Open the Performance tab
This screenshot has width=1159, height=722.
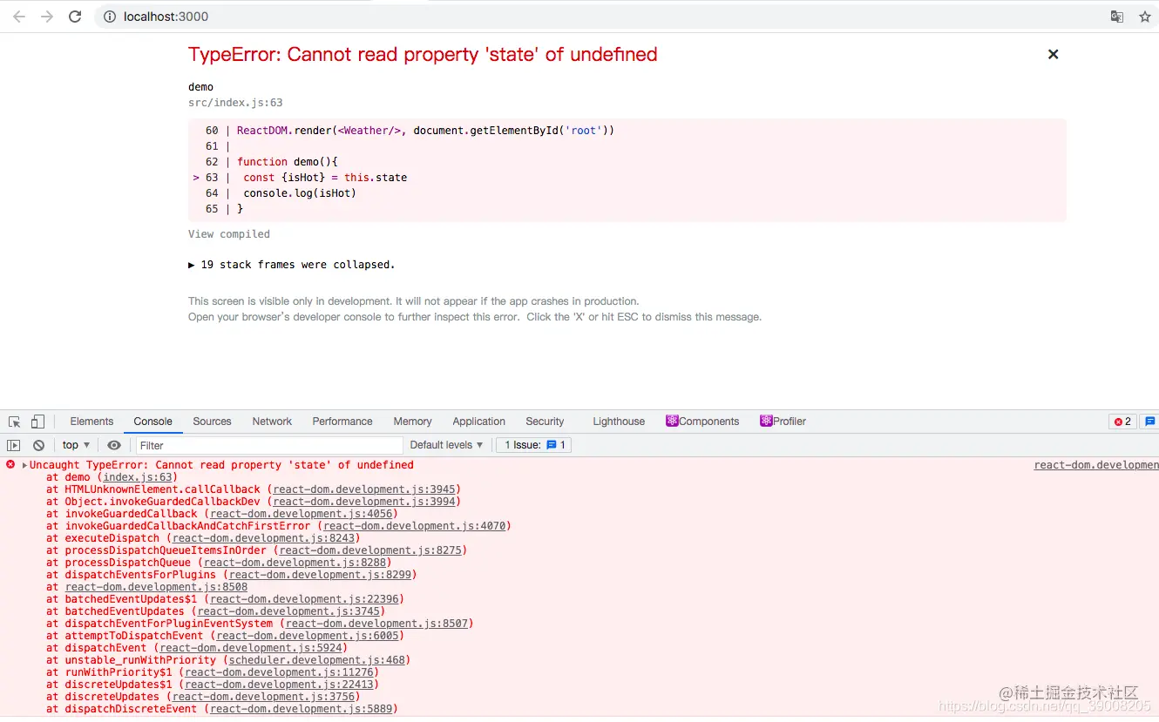point(342,422)
